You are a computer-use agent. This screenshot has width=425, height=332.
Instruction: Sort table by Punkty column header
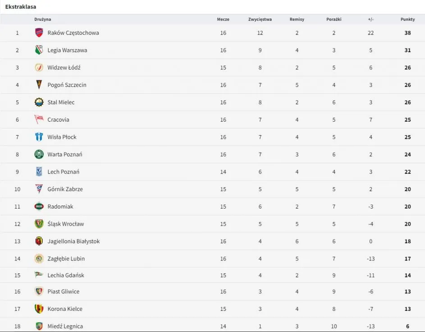pyautogui.click(x=407, y=19)
